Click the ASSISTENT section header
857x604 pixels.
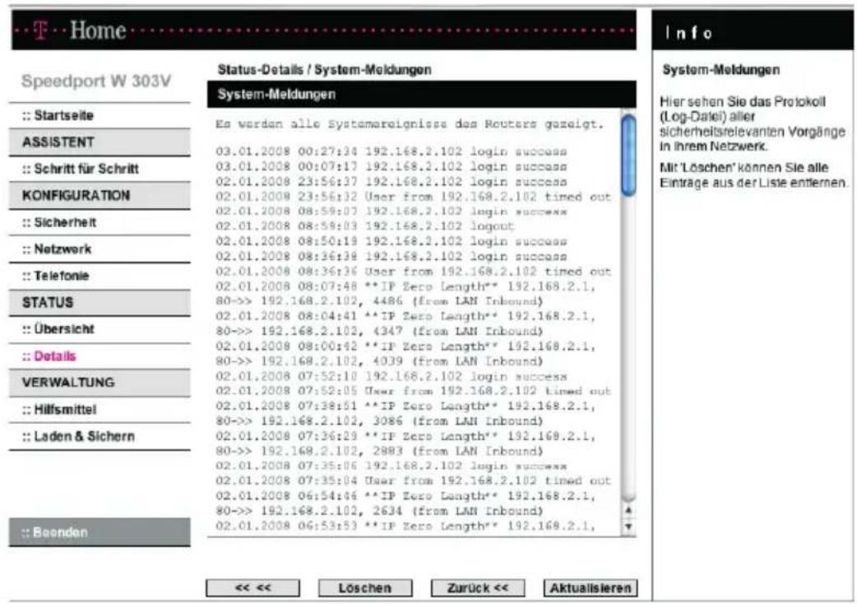click(x=100, y=142)
